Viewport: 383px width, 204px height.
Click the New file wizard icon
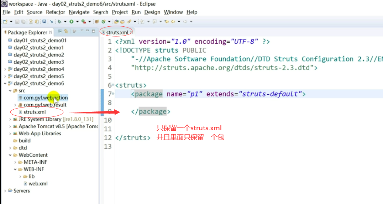point(5,22)
